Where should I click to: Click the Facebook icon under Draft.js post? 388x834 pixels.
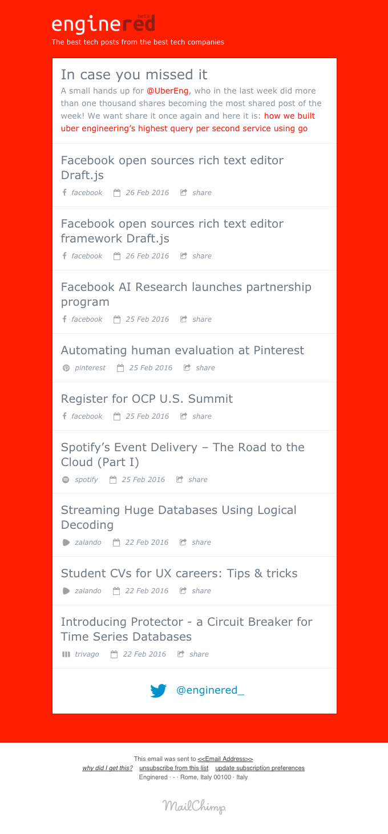[64, 192]
